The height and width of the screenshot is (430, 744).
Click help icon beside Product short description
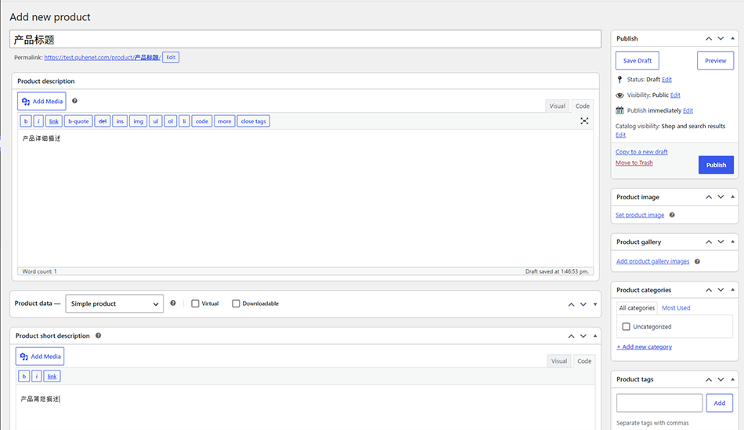[98, 335]
